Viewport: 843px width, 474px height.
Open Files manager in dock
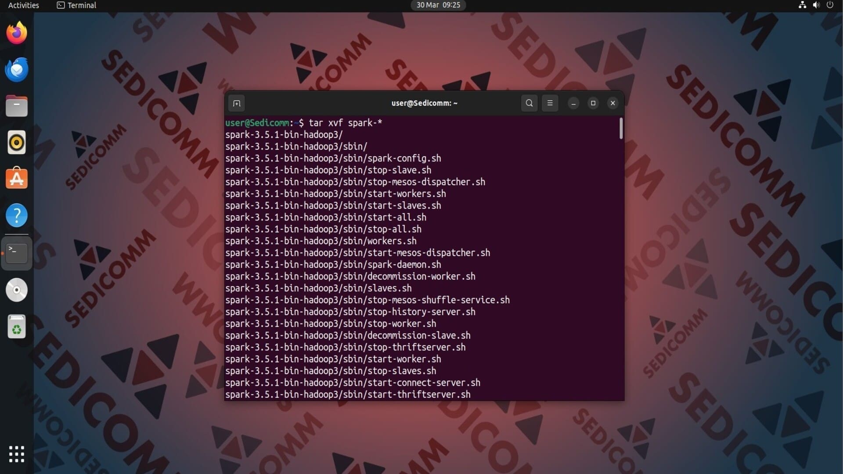coord(17,106)
